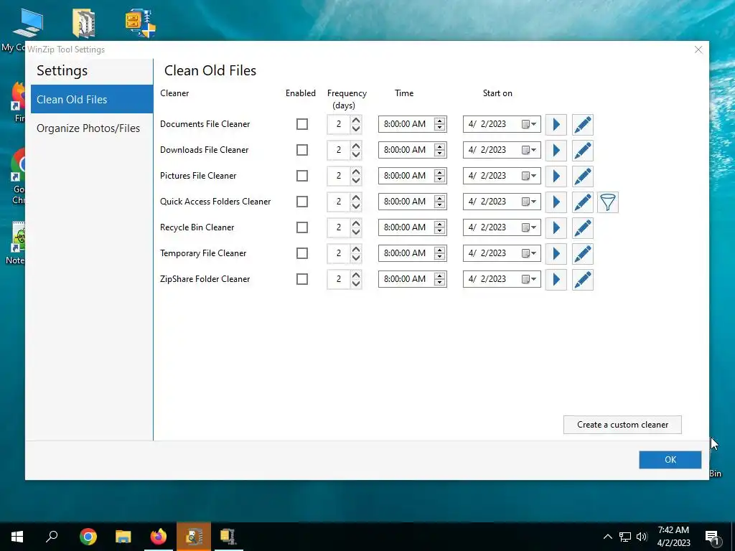Run the Pictures File Cleaner now

pos(556,176)
